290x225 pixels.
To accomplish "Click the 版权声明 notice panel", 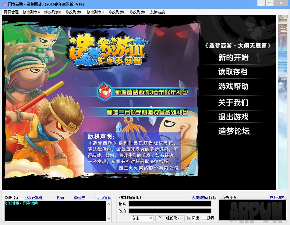I will click(133, 152).
